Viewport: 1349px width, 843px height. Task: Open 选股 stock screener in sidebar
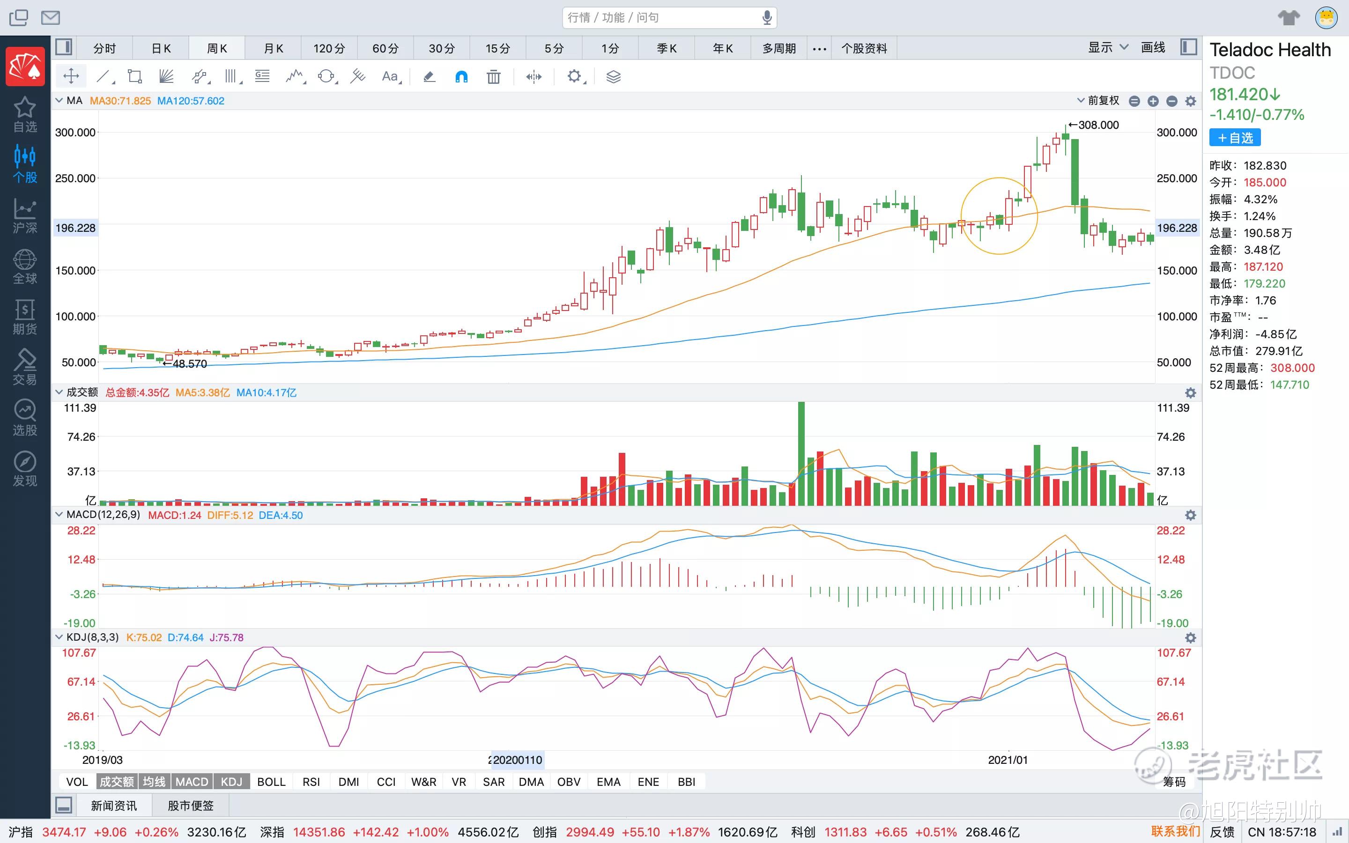pyautogui.click(x=25, y=418)
